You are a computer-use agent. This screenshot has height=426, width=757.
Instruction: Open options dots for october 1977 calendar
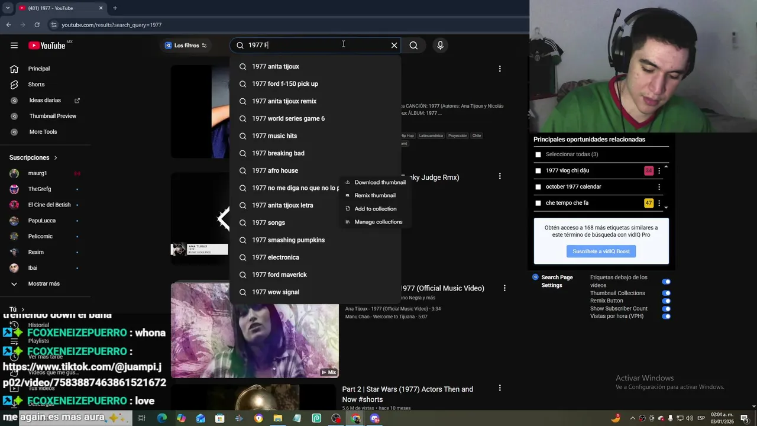[x=659, y=187]
